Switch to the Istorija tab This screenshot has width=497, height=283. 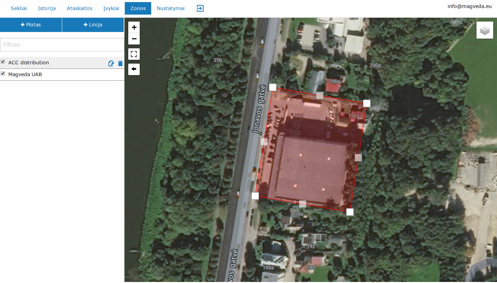47,8
